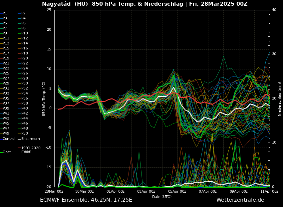Select the P18 legend entry
This screenshot has height=207, width=283.
click(24, 53)
